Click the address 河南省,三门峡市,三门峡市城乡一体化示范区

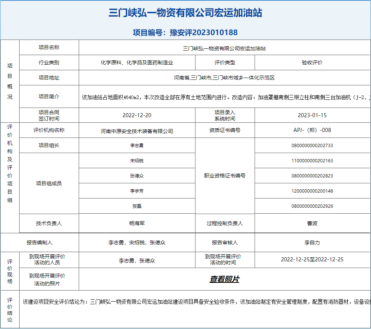coord(224,78)
